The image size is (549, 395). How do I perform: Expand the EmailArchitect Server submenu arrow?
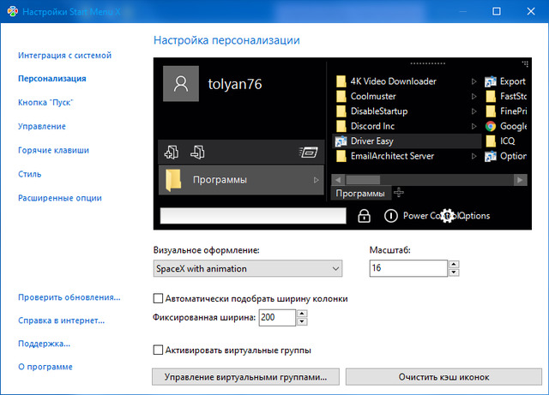(474, 156)
